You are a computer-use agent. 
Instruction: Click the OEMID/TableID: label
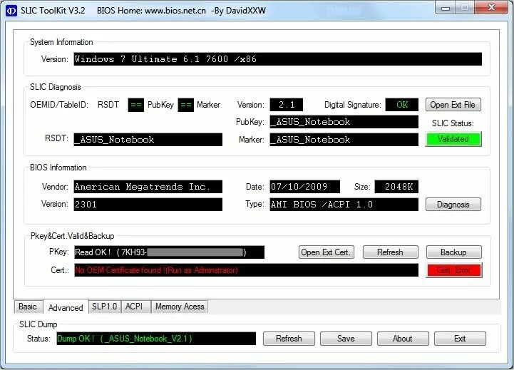click(x=59, y=105)
